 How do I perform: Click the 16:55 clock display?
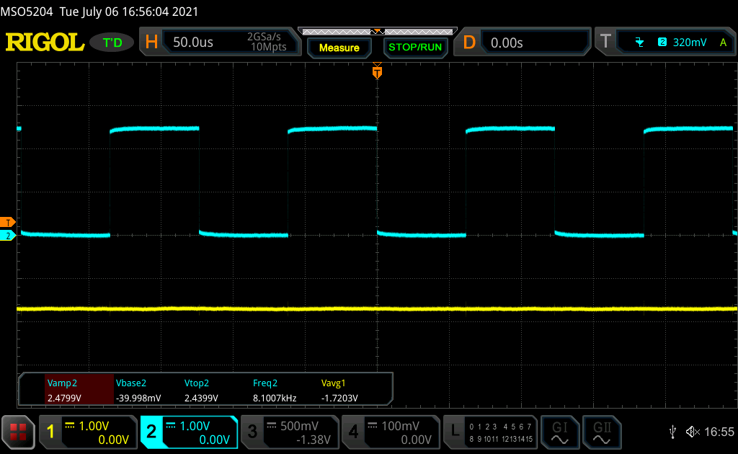pos(719,432)
